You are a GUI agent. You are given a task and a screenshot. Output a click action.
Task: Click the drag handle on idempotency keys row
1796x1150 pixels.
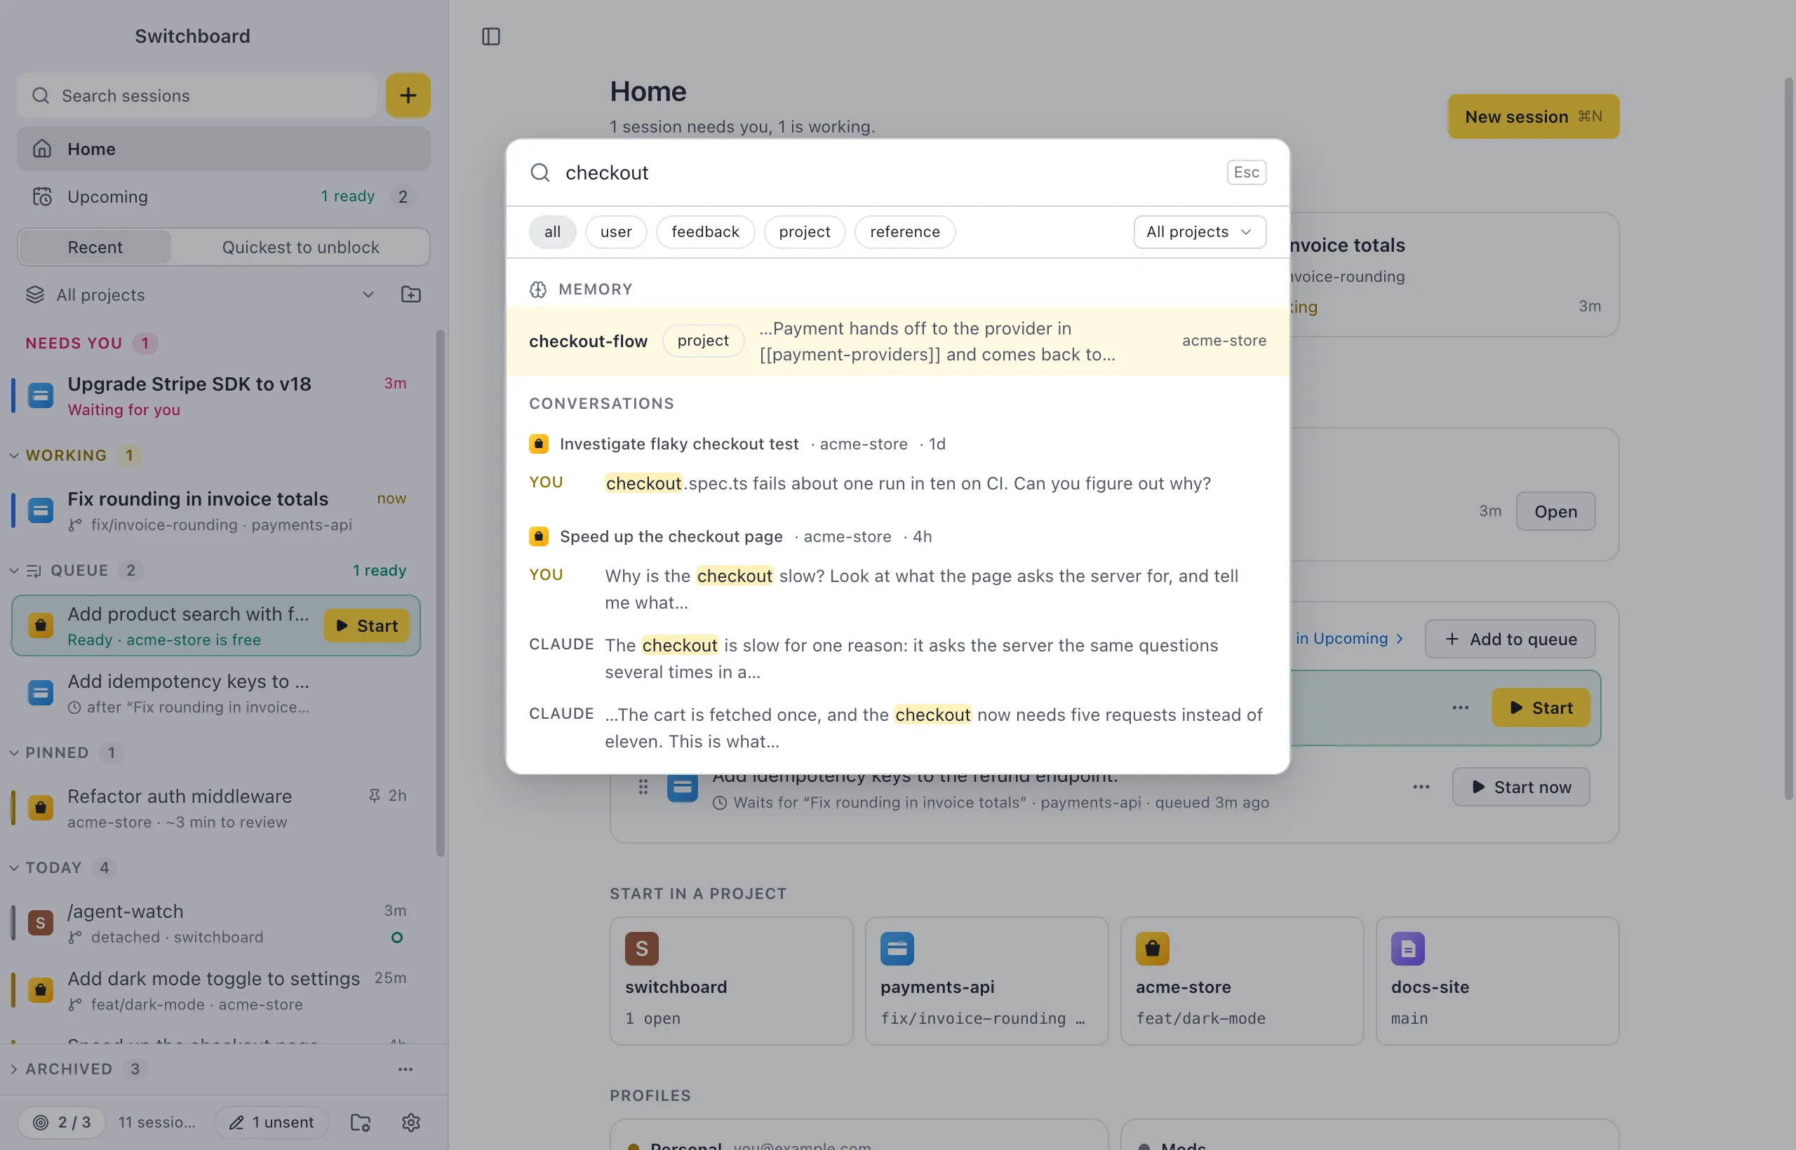coord(643,786)
